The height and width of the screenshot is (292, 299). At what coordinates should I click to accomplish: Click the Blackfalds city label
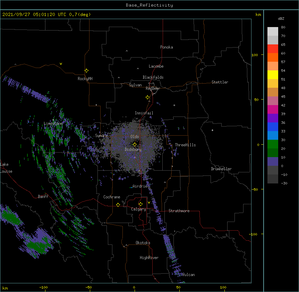point(153,77)
